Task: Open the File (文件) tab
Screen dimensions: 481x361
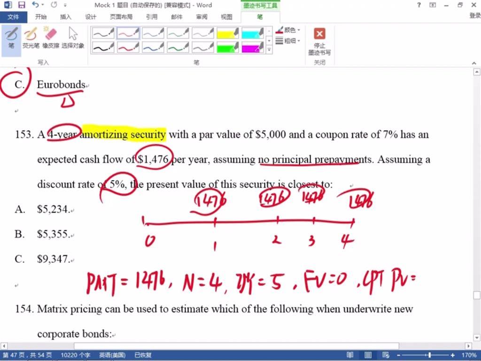Action: pos(13,17)
